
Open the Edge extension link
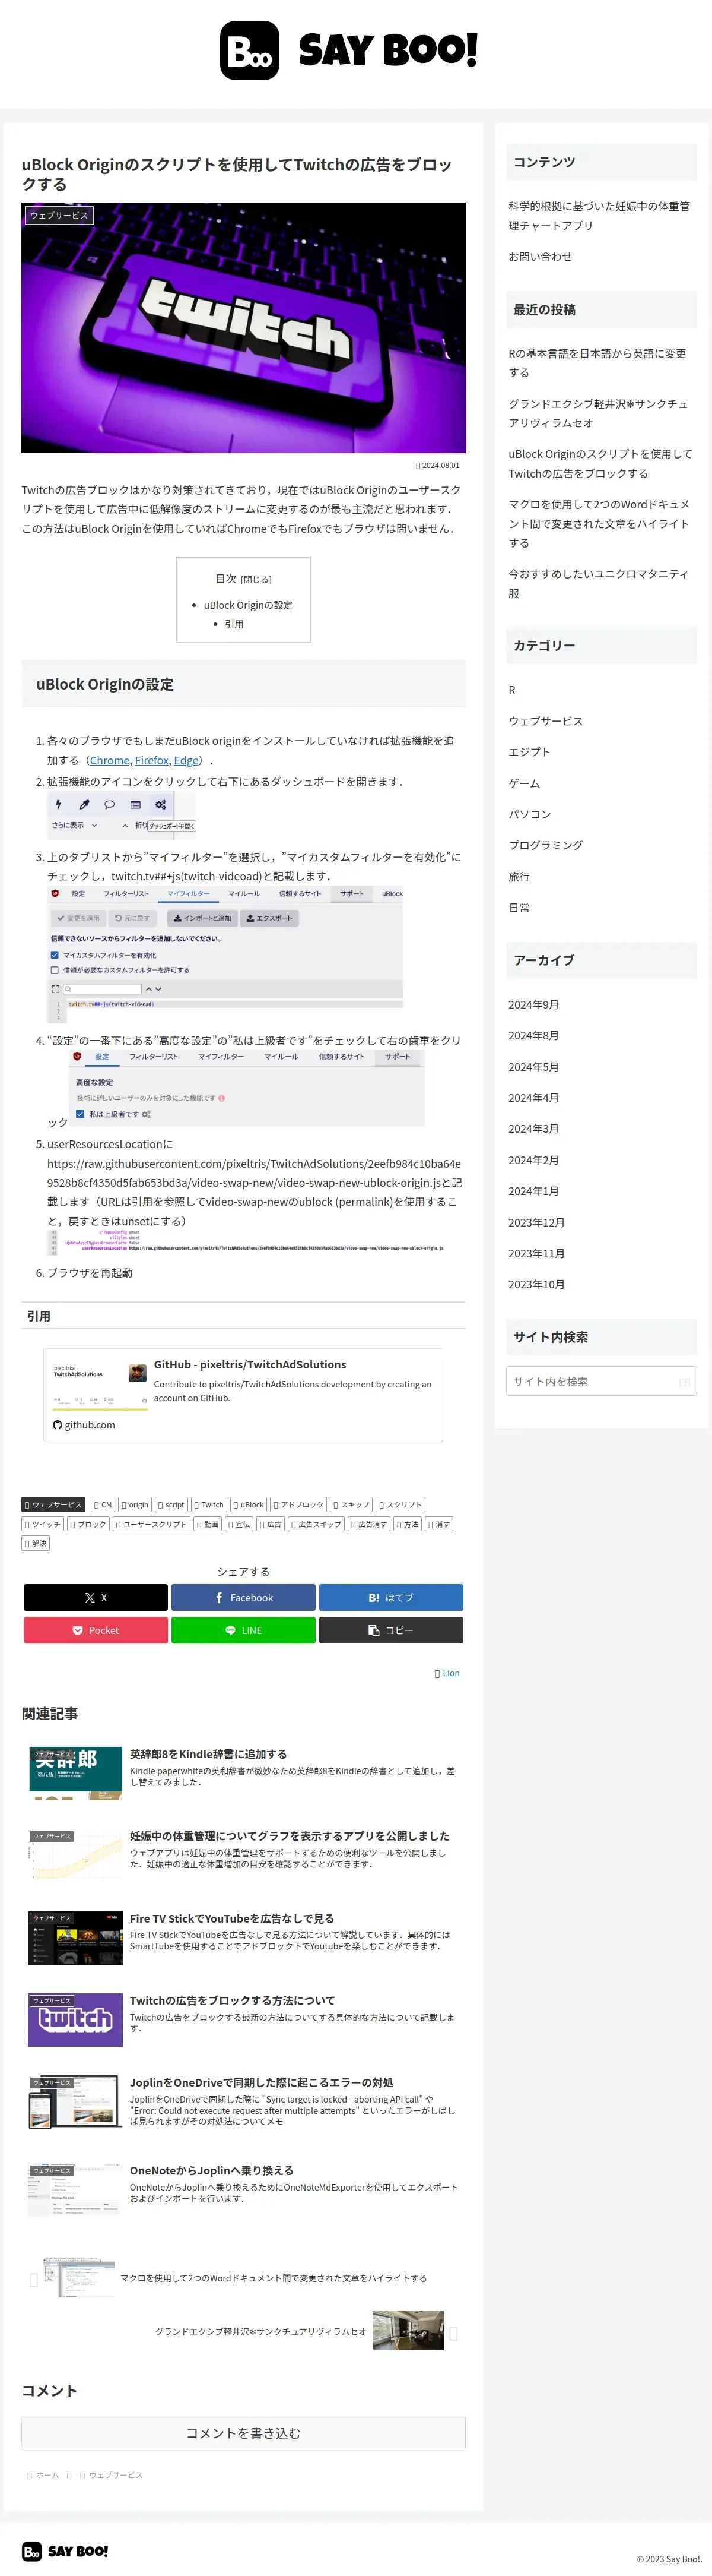pyautogui.click(x=186, y=760)
